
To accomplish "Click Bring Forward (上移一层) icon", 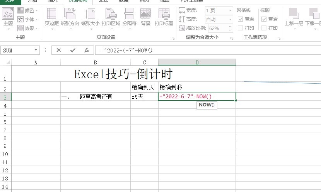I will pos(294,14).
